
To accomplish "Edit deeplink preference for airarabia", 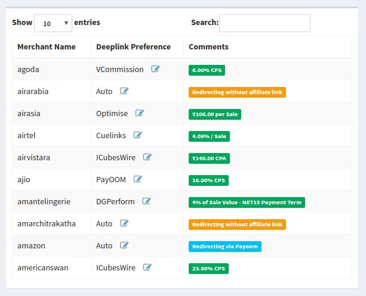I will [x=124, y=91].
